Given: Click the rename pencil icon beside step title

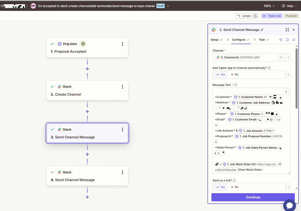Looking at the screenshot, I should 262,30.
